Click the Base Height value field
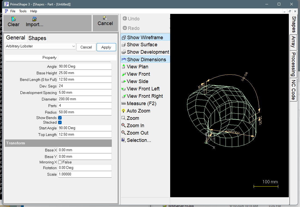300x207 pixels. tap(85, 73)
